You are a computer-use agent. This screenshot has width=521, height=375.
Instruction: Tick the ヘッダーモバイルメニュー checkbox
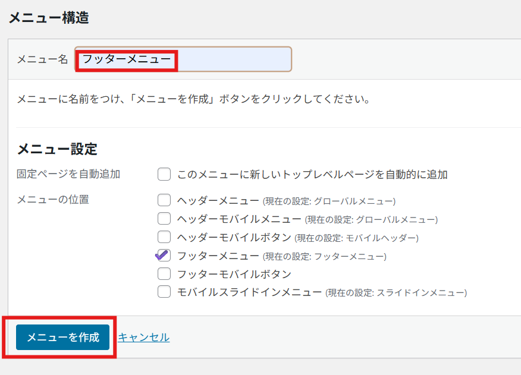point(164,219)
